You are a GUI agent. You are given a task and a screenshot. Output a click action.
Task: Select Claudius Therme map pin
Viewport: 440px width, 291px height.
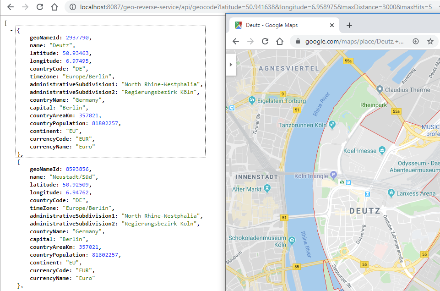(380, 90)
